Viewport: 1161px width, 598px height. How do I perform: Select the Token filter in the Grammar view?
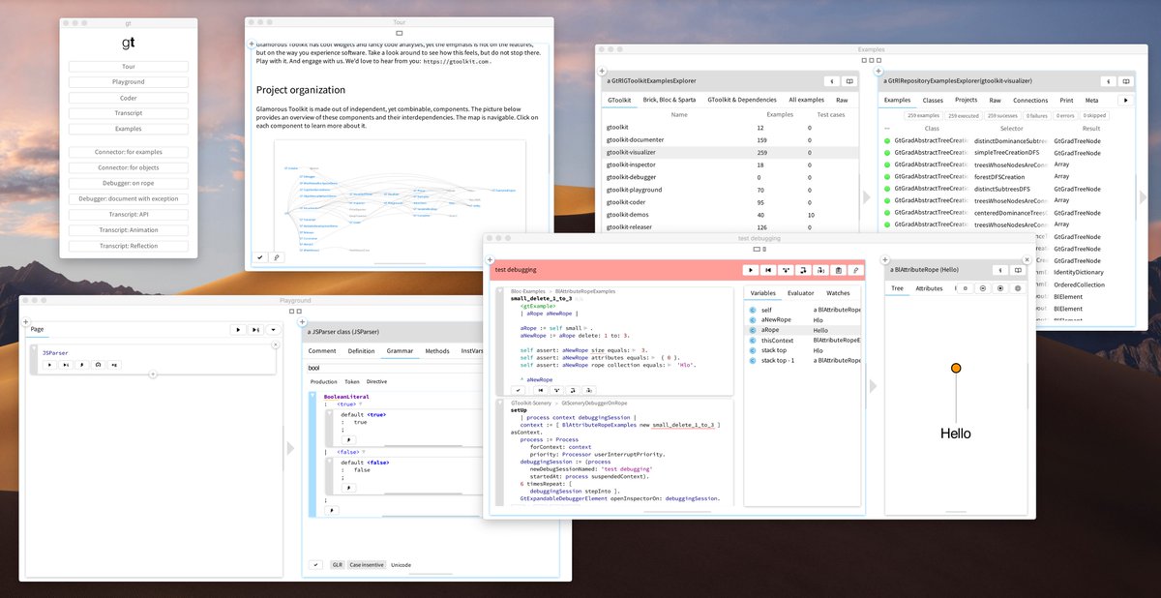tap(352, 381)
